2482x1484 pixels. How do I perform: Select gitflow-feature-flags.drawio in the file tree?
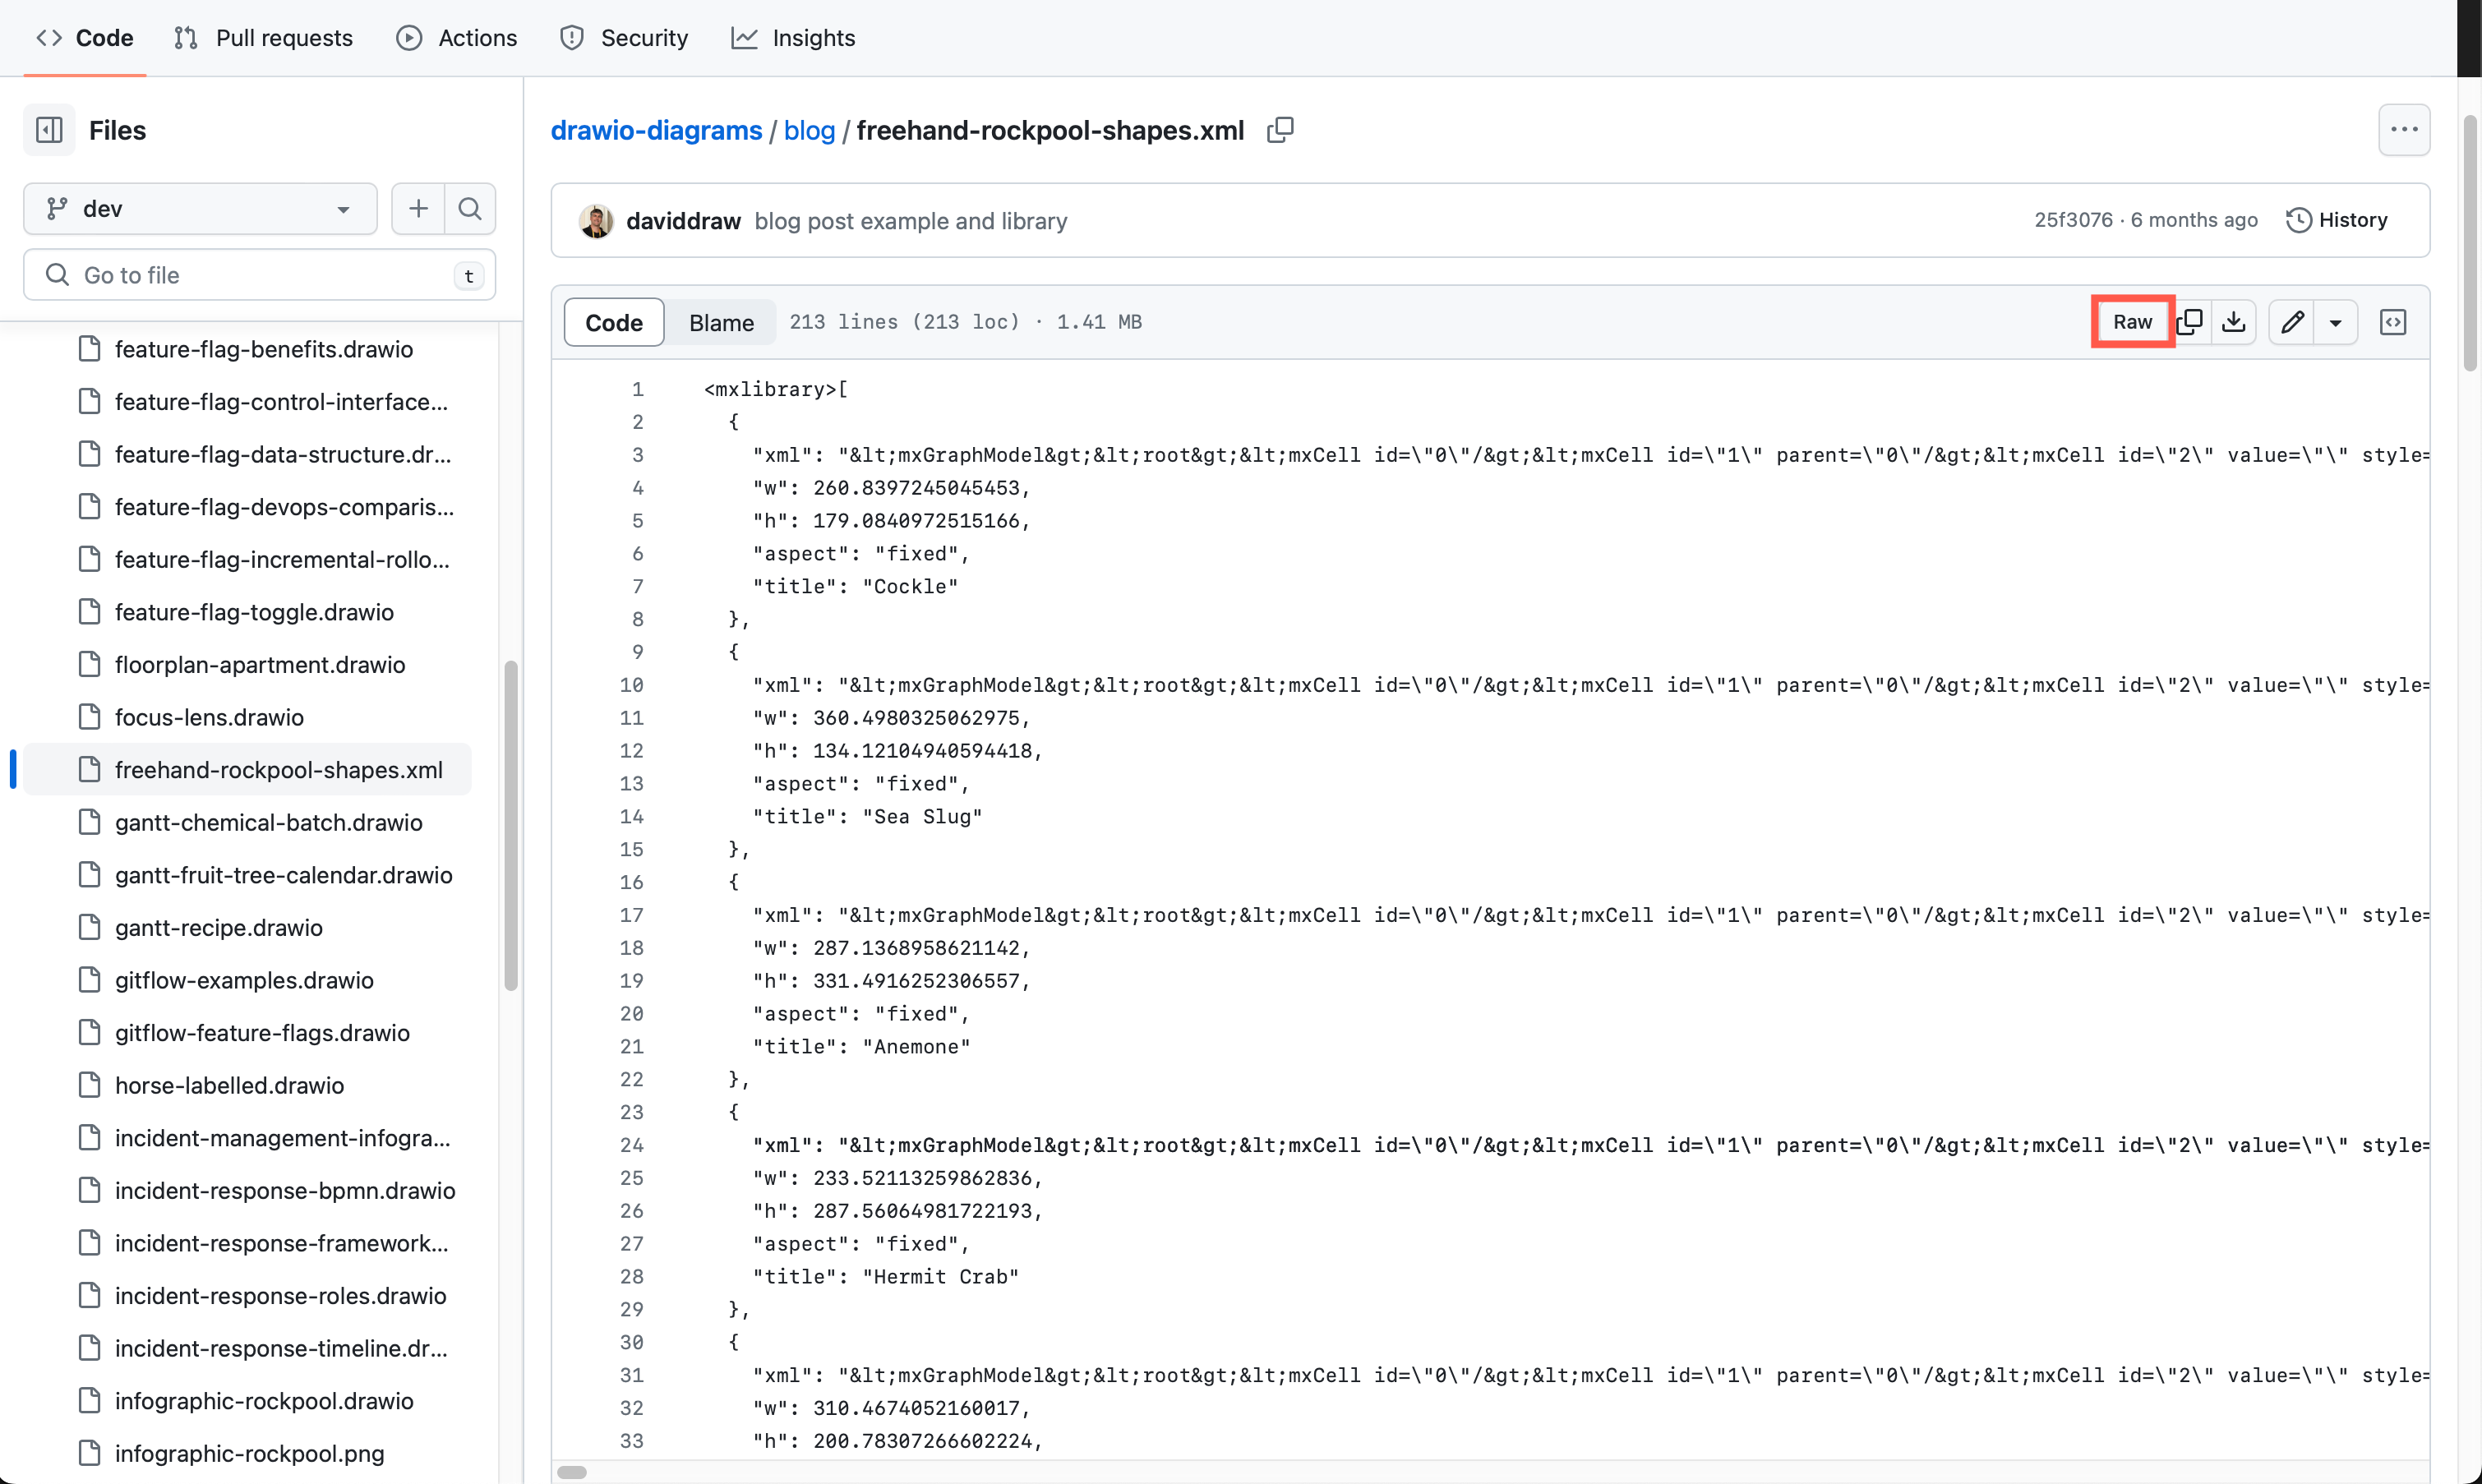tap(261, 1032)
